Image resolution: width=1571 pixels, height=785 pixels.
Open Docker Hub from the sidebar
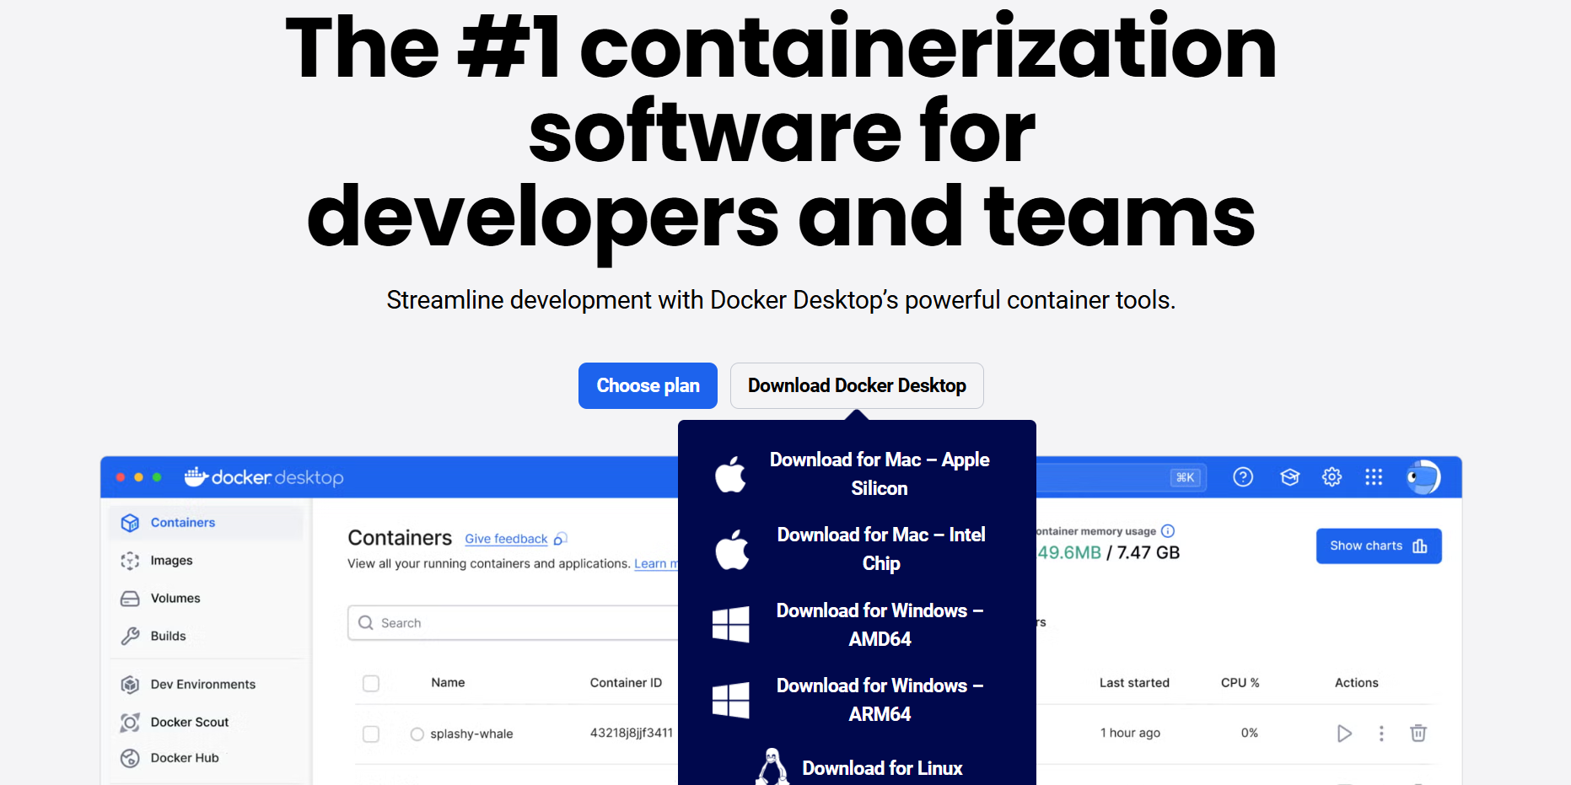183,757
